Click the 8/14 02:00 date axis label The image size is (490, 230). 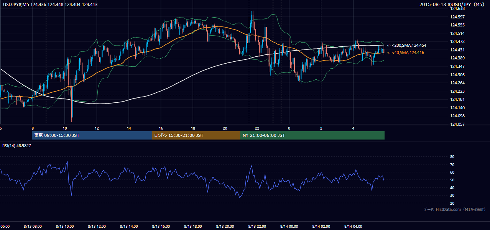(321, 227)
